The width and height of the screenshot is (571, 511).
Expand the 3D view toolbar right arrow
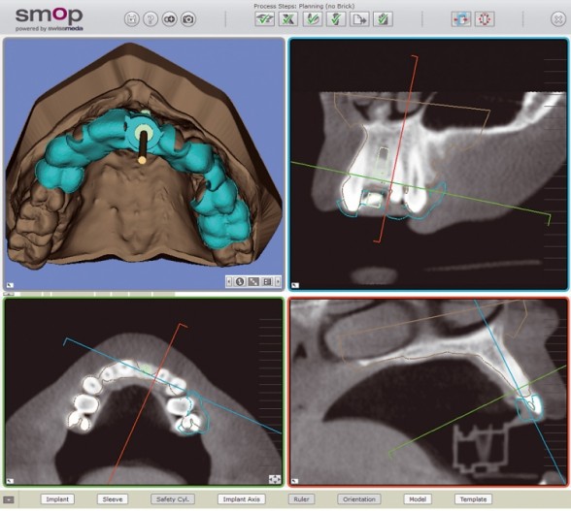point(278,281)
